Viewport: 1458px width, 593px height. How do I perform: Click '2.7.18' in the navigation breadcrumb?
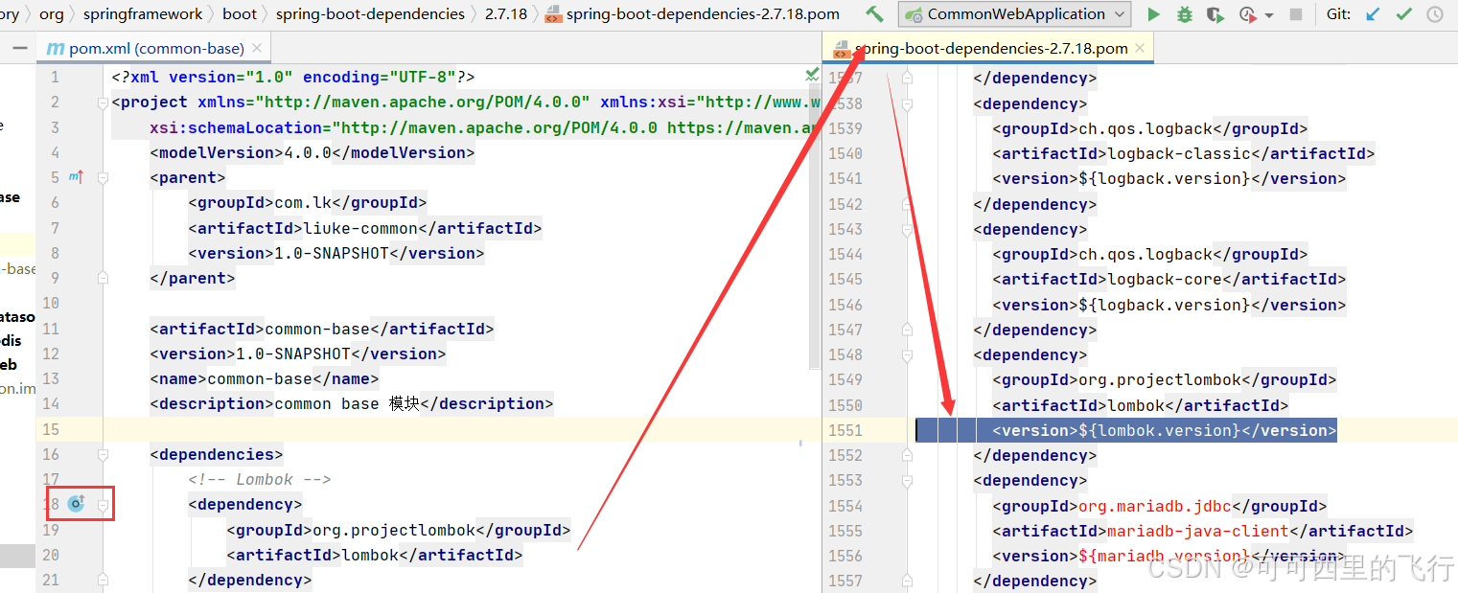(x=506, y=14)
